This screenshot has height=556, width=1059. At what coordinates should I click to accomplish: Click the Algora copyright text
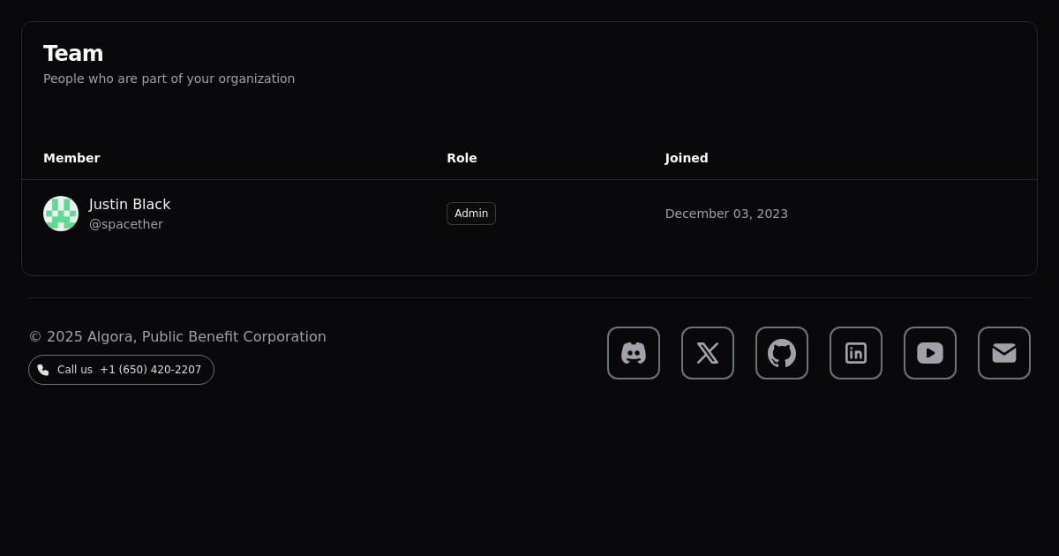tap(177, 336)
